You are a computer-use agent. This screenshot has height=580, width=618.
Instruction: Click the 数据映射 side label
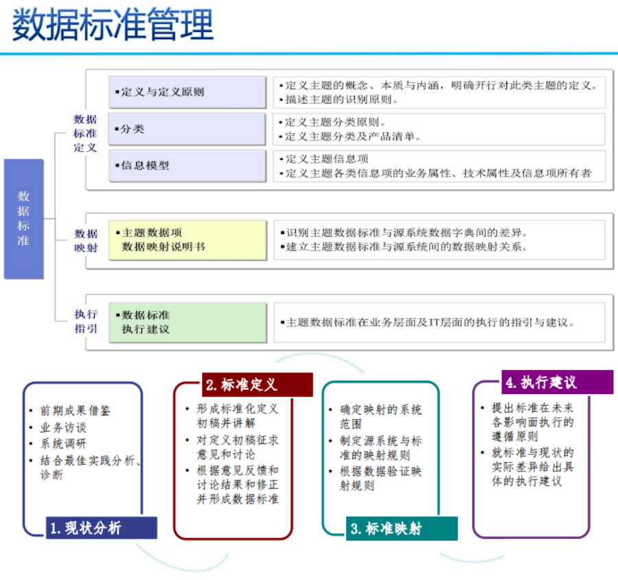(86, 241)
